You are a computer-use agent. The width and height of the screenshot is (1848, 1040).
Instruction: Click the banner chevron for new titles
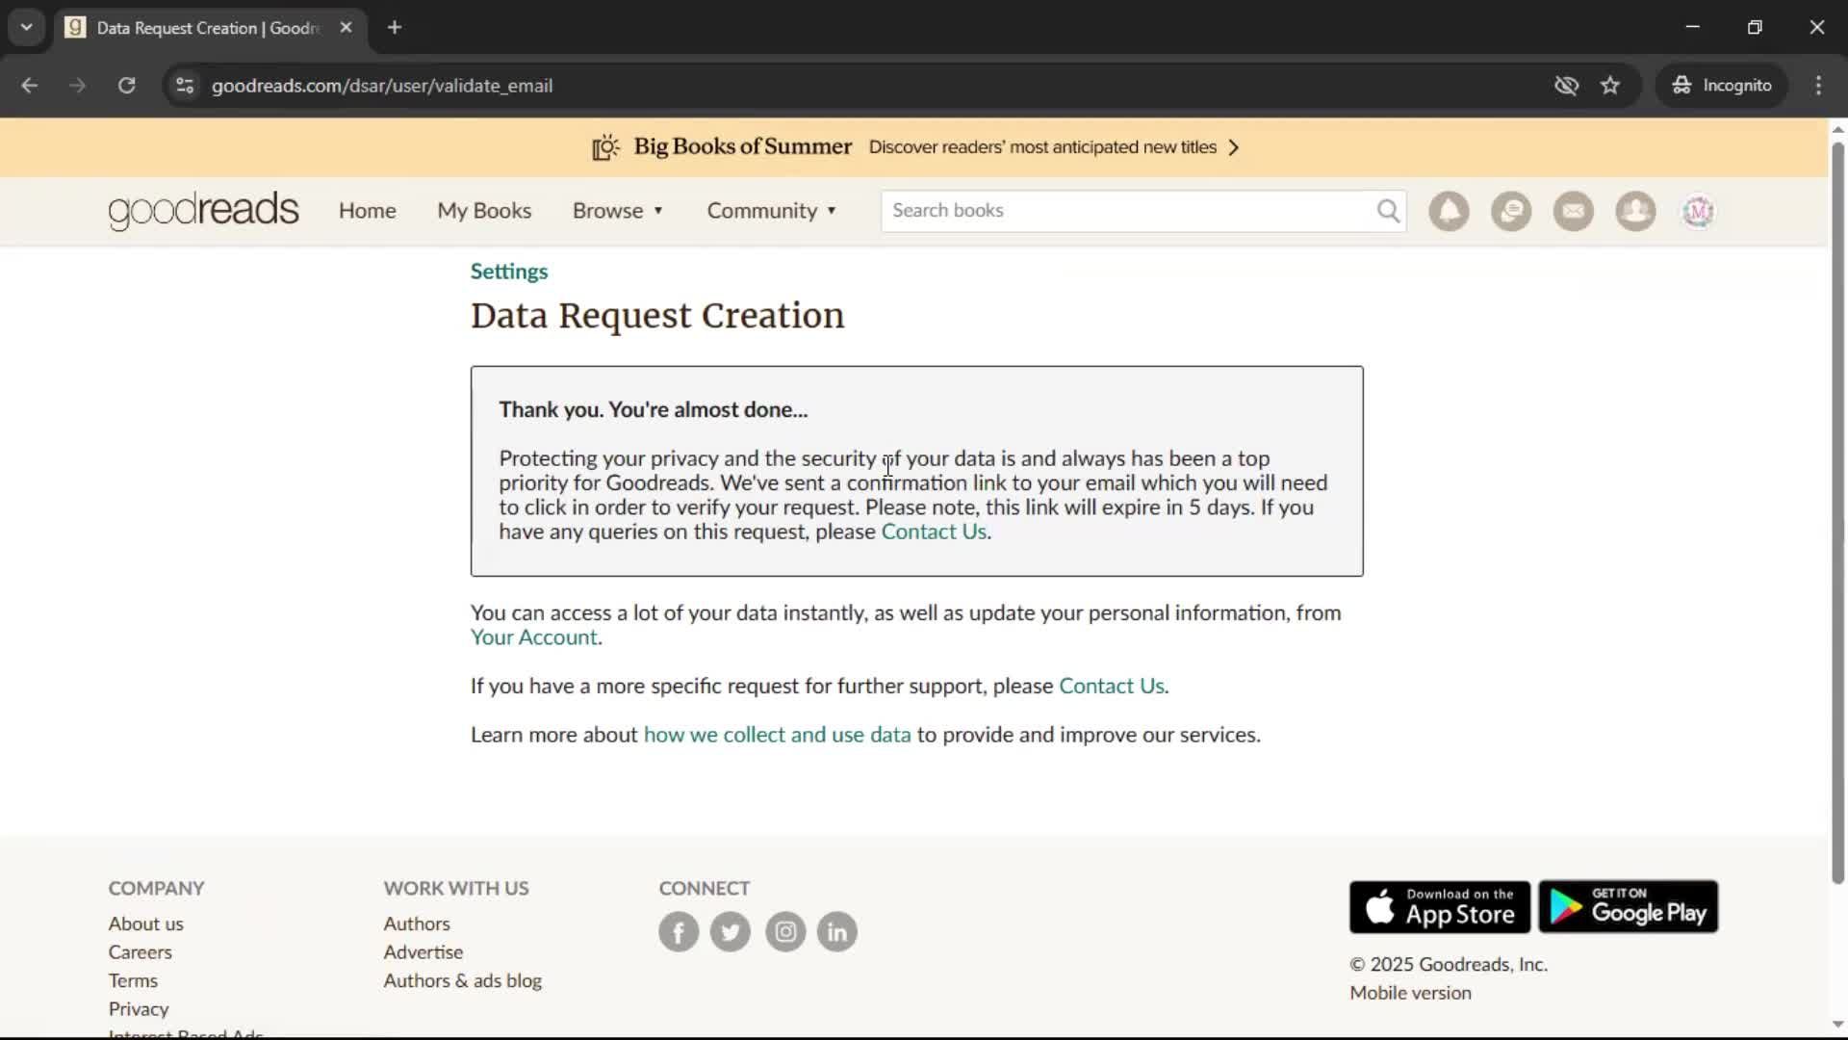point(1234,147)
